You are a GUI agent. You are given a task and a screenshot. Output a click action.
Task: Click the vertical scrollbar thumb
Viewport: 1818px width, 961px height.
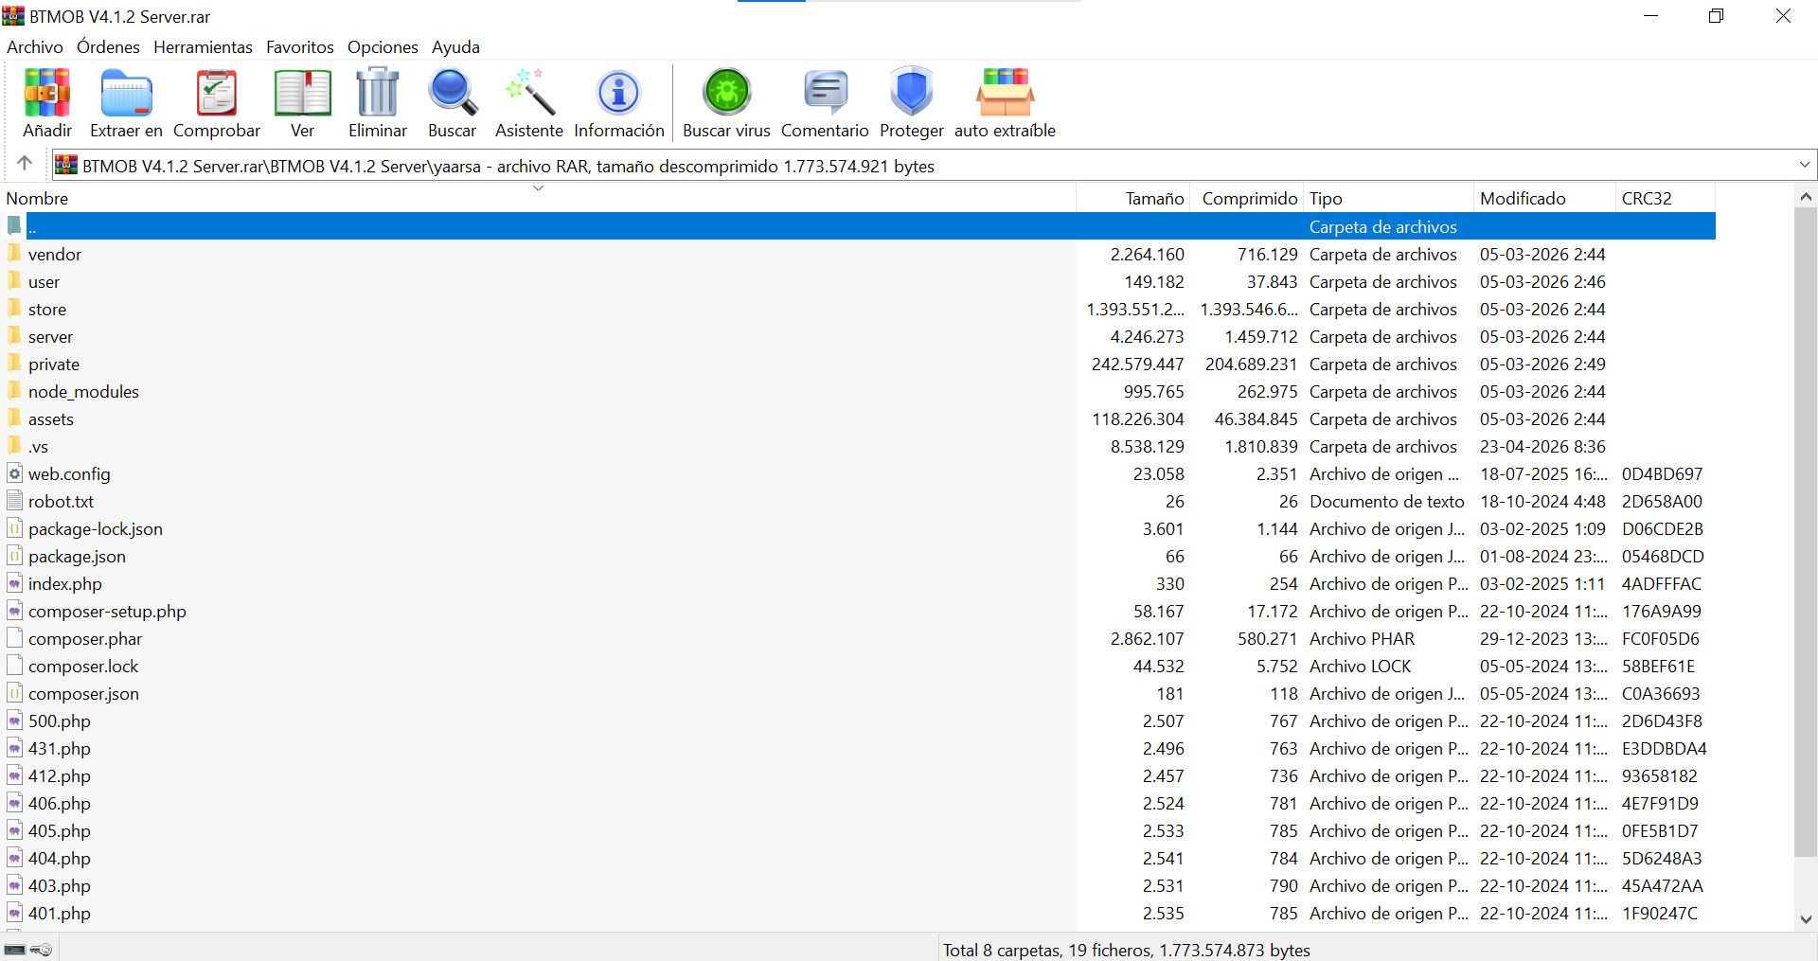[1806, 533]
